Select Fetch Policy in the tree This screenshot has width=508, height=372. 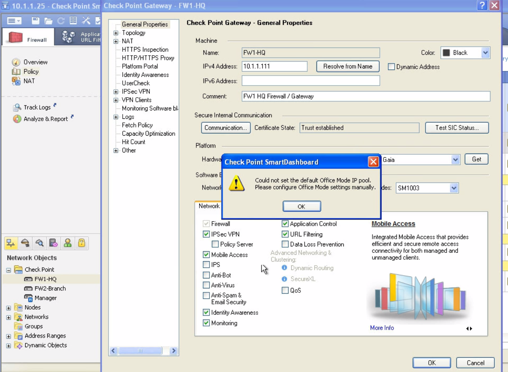point(137,125)
